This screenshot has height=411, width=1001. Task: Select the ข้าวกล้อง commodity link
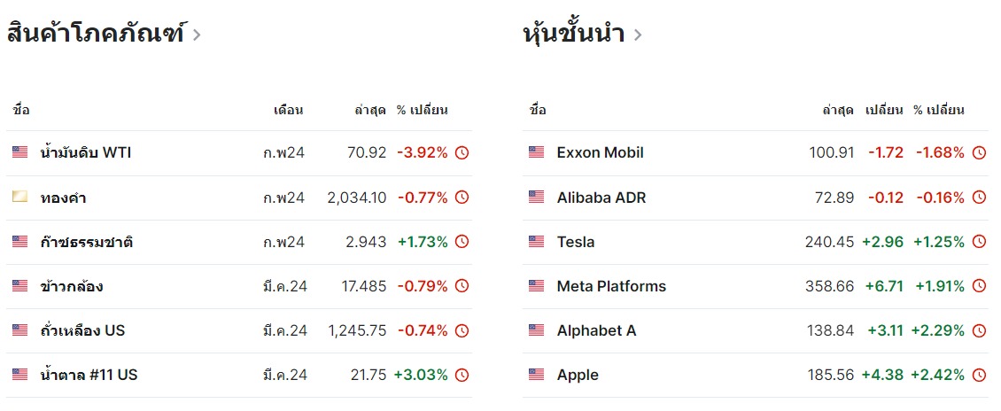point(72,287)
